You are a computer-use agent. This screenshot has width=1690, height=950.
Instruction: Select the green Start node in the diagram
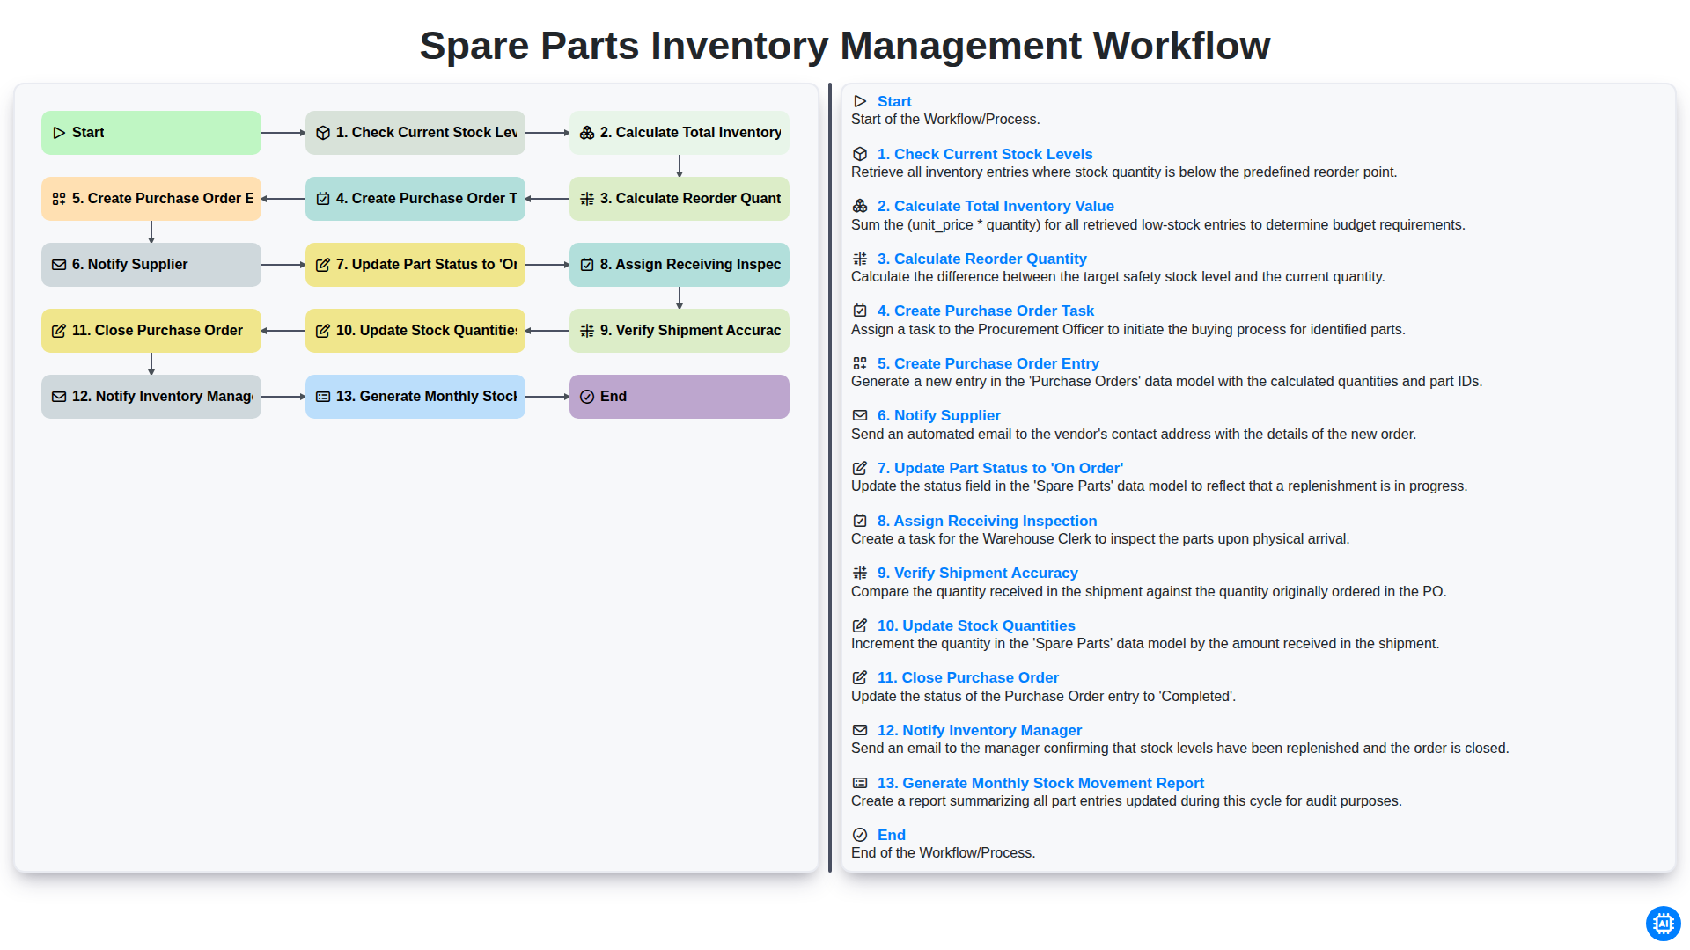151,133
